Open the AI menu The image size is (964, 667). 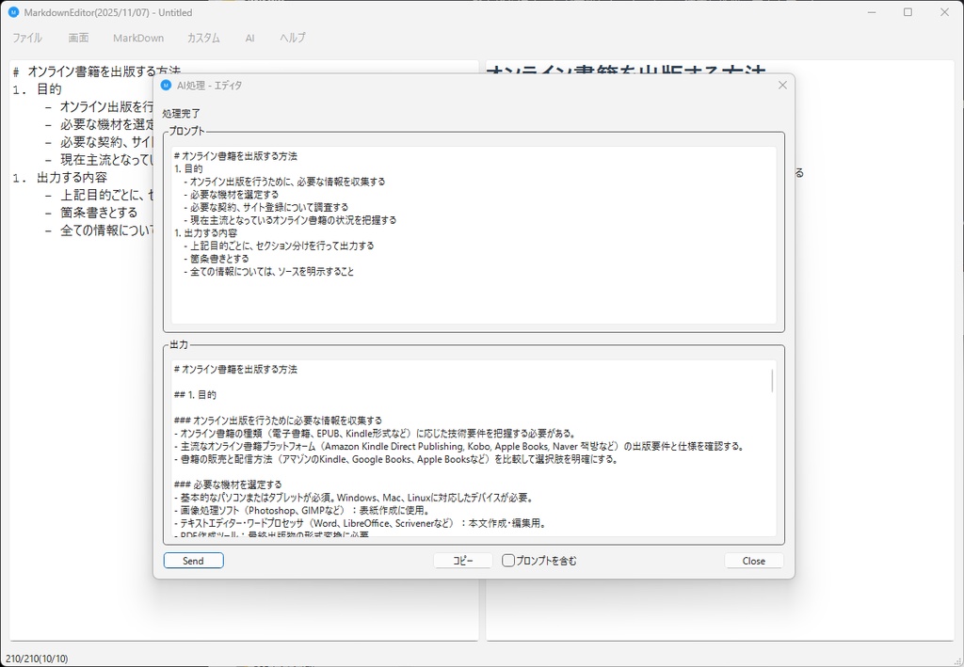point(249,38)
